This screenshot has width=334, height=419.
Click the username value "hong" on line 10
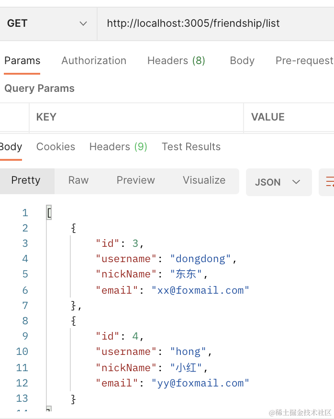coord(188,352)
